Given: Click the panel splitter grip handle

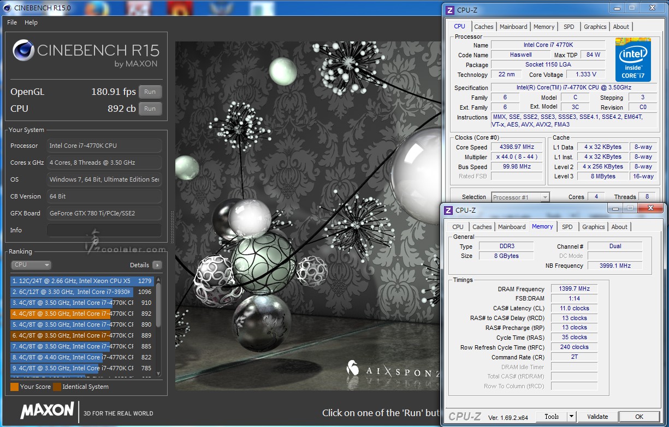Looking at the screenshot, I should (x=171, y=226).
